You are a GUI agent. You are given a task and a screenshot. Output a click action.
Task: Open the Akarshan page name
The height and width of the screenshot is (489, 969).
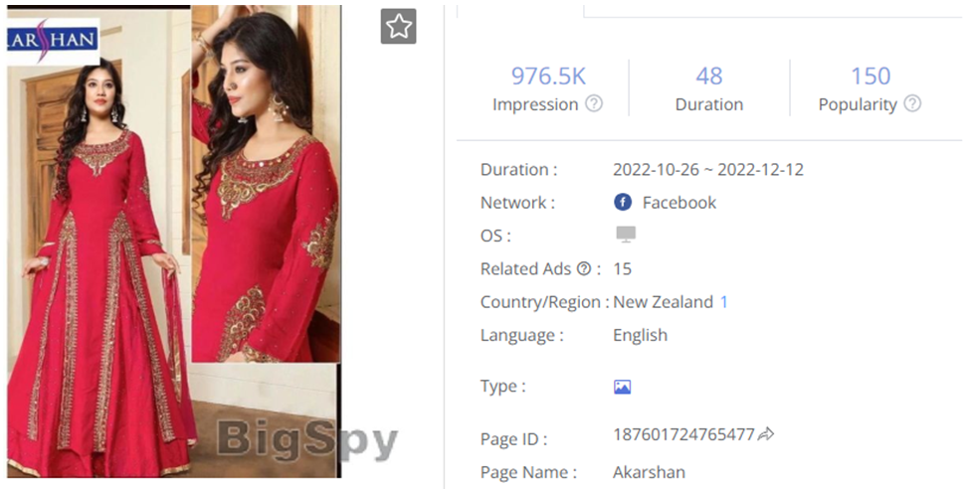pos(649,472)
